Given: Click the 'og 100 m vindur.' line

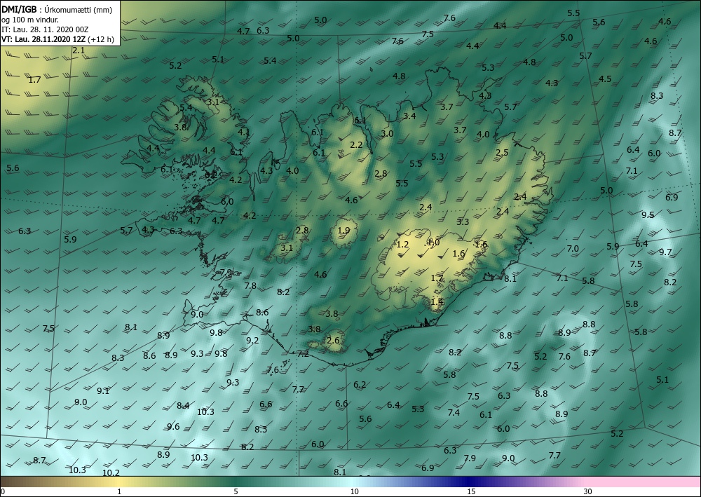Looking at the screenshot, I should click(x=30, y=20).
